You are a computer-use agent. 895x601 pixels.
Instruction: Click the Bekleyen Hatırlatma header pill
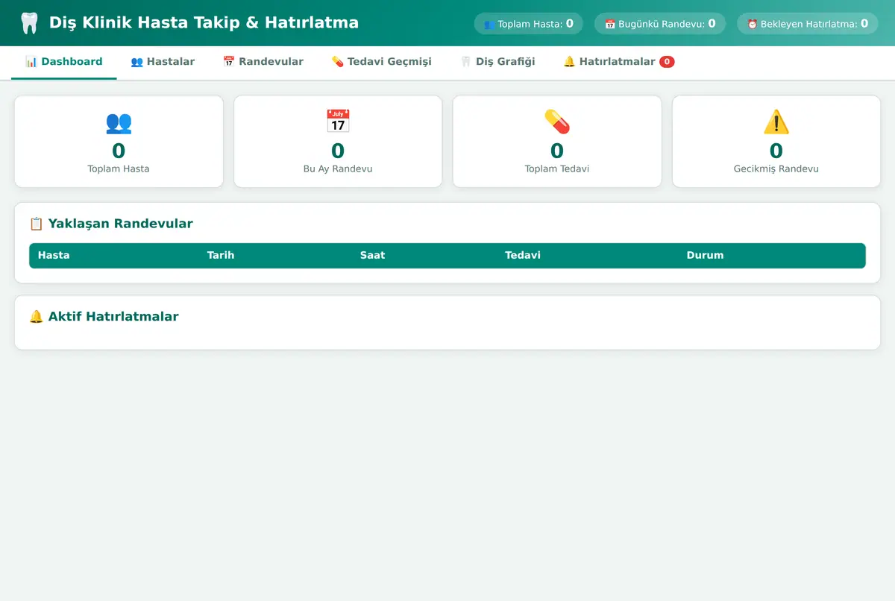[x=808, y=24]
